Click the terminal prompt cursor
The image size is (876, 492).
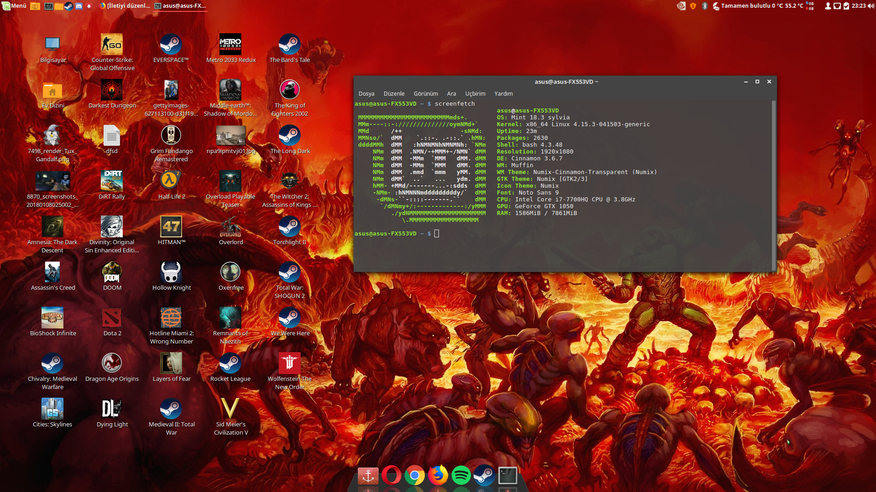pos(437,234)
